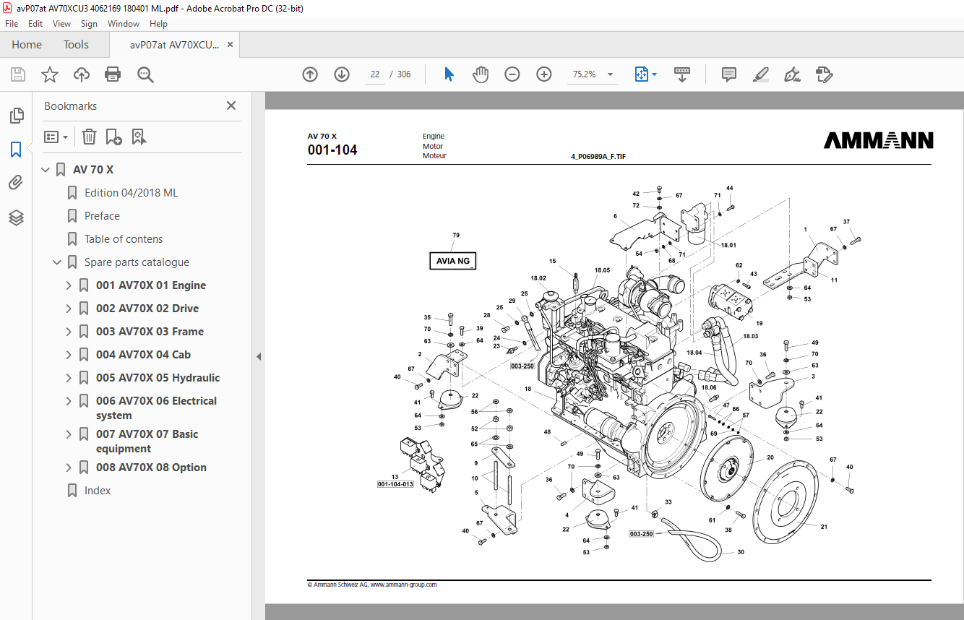Expand 005 AV70X 05 Hydraulic bookmark

tap(69, 378)
